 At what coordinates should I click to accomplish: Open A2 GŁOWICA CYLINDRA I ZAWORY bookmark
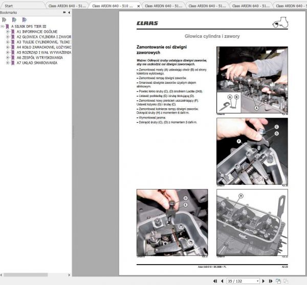44,37
